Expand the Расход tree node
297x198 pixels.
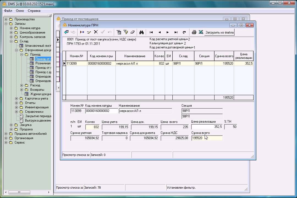pos(22,85)
